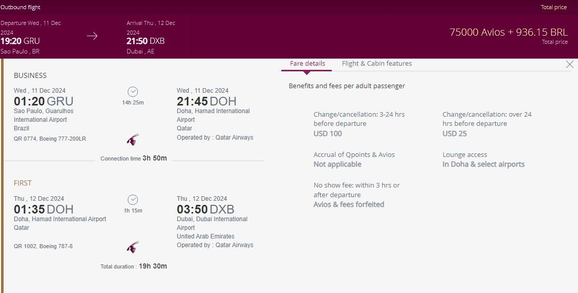This screenshot has height=293, width=578.
Task: Click the clock icon above 1h 15m
Action: click(133, 200)
